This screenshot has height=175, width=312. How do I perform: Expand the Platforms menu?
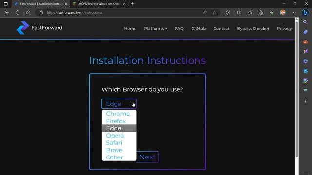[156, 29]
